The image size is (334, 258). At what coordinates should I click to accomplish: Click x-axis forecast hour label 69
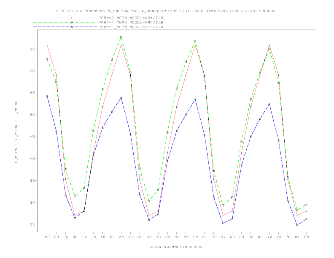point(260,237)
